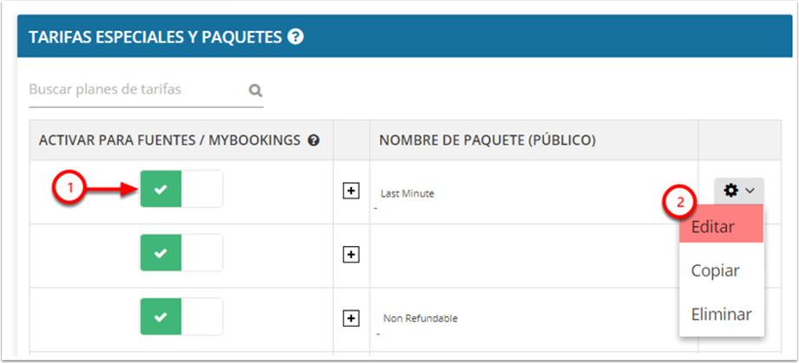The width and height of the screenshot is (799, 363).
Task: Select Editar from the gear menu
Action: tap(713, 227)
